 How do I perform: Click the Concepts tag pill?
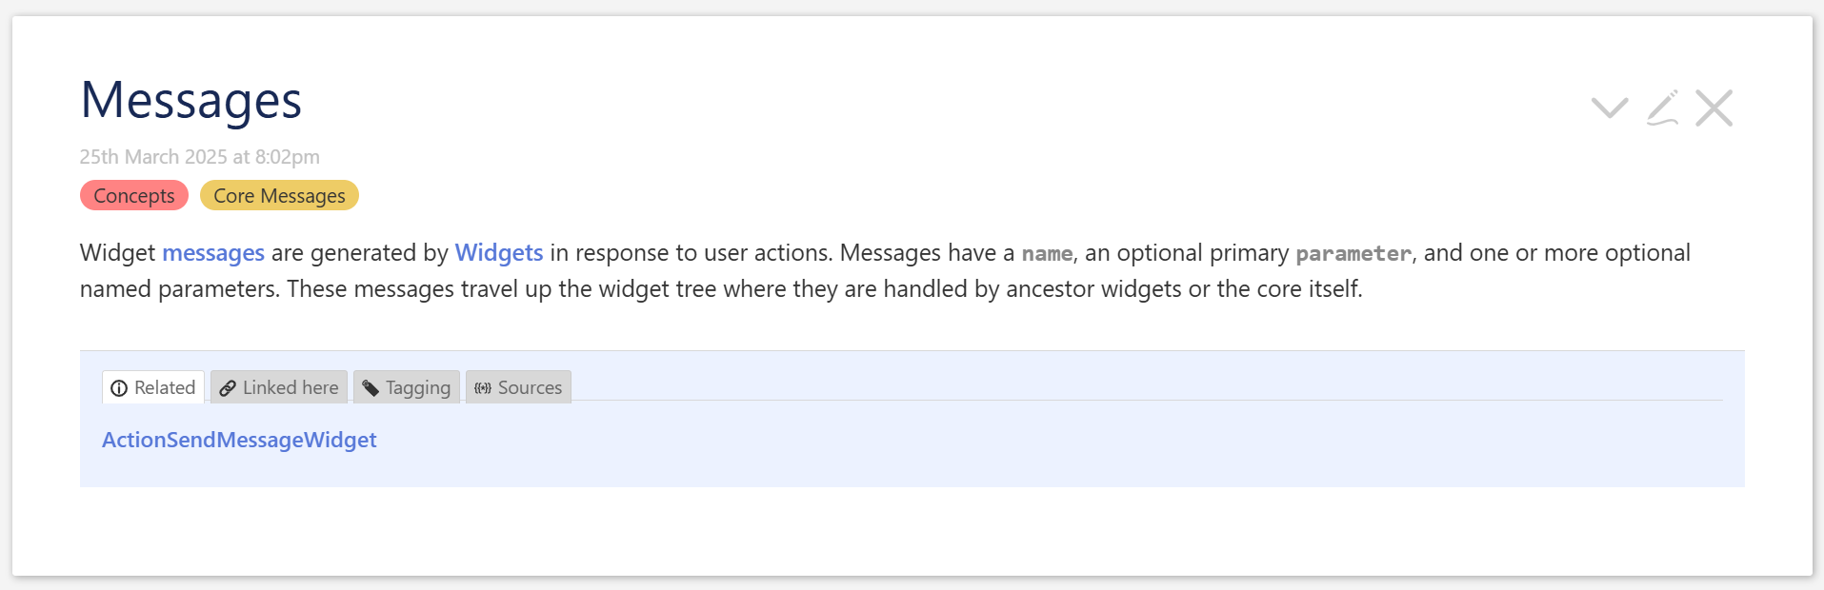coord(134,195)
